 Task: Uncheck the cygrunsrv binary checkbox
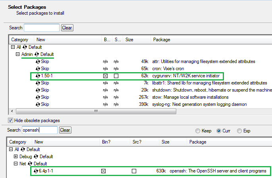click(105, 76)
